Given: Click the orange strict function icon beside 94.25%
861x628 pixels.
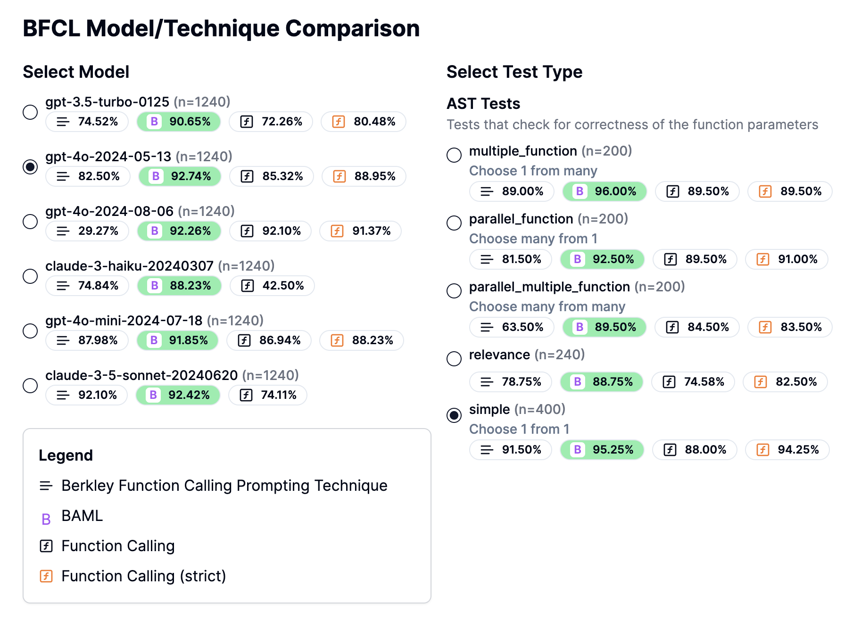Looking at the screenshot, I should tap(763, 450).
